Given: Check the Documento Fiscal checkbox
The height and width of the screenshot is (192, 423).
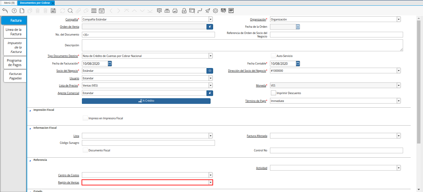Looking at the screenshot, I should click(x=85, y=150).
